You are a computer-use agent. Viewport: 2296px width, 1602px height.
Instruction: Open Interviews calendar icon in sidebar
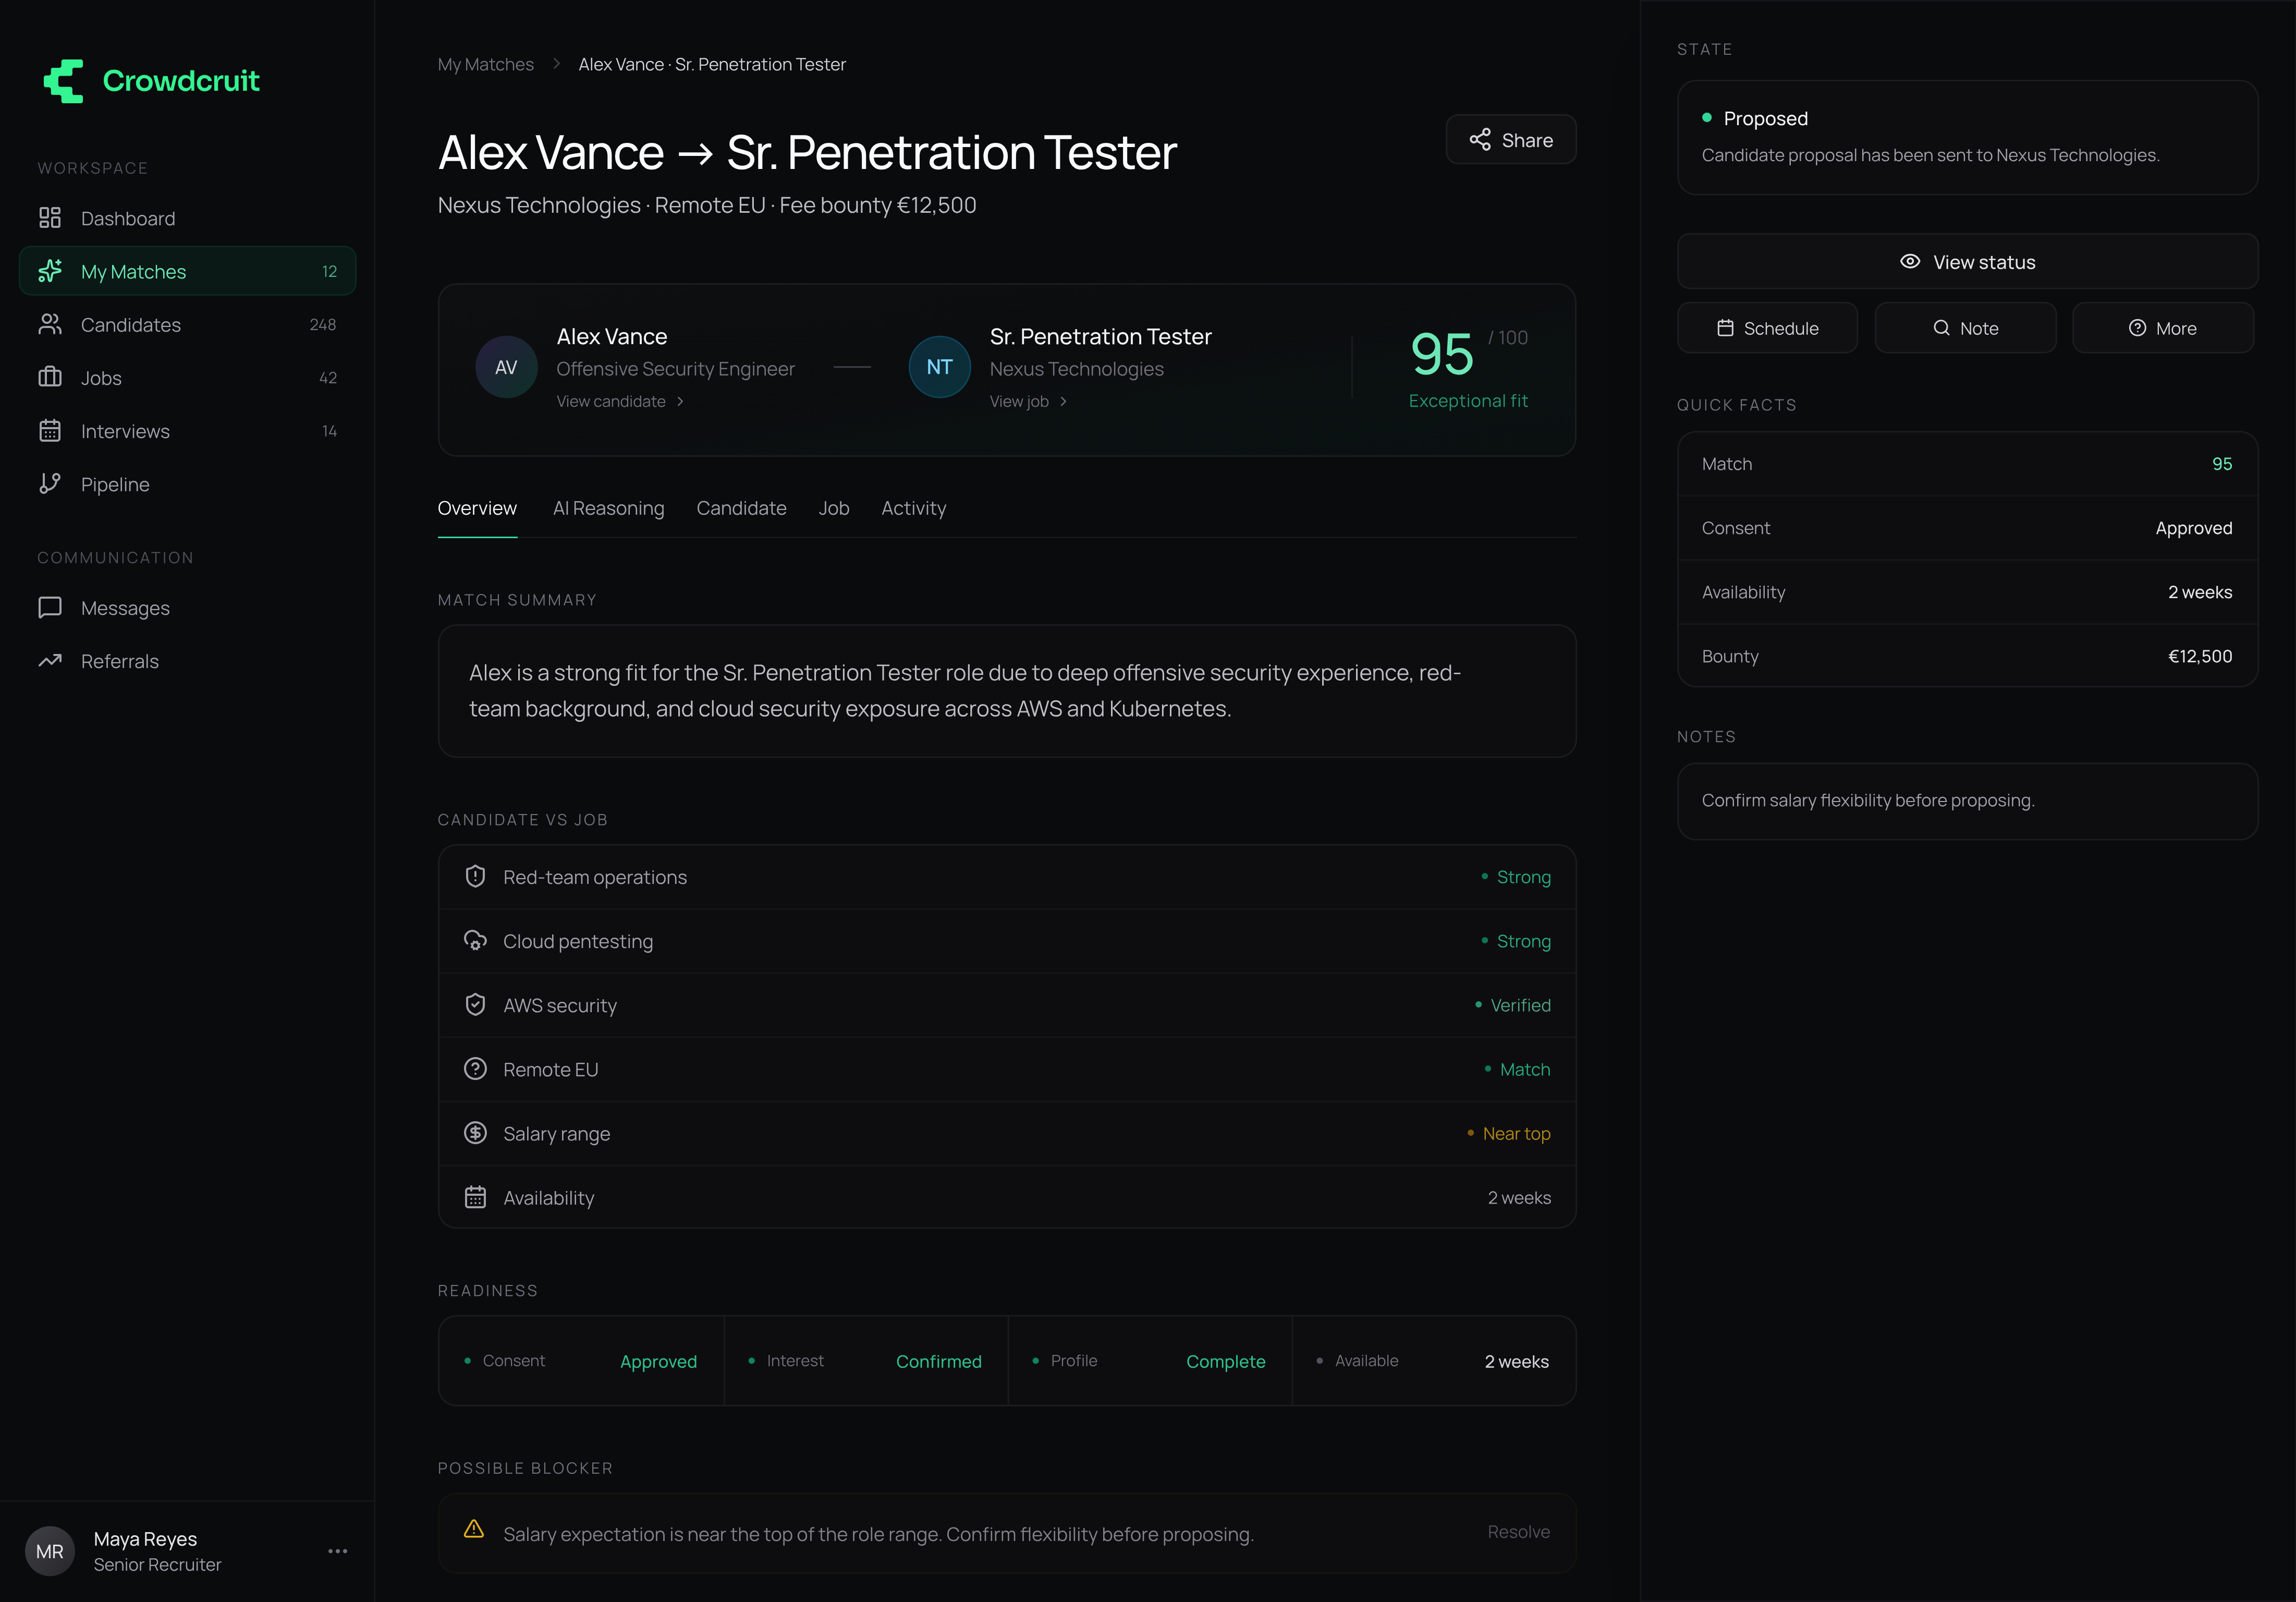[50, 430]
